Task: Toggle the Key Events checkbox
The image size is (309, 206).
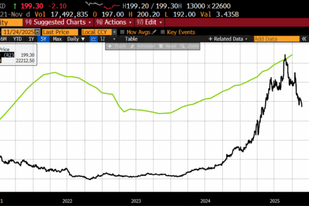Action: pos(163,32)
